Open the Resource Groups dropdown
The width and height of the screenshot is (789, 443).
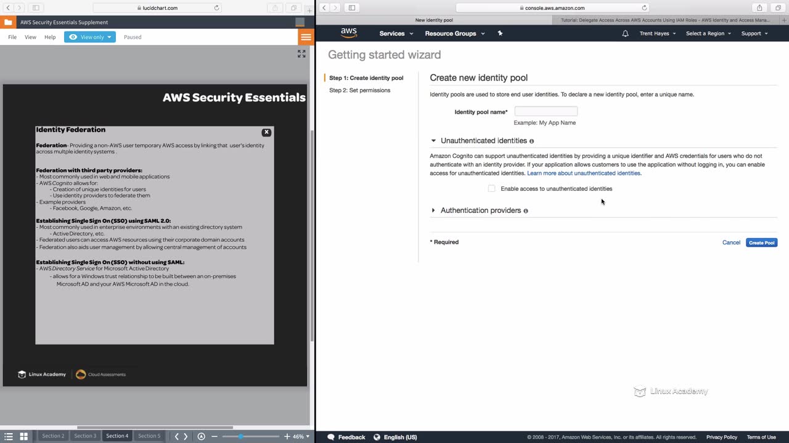(455, 33)
